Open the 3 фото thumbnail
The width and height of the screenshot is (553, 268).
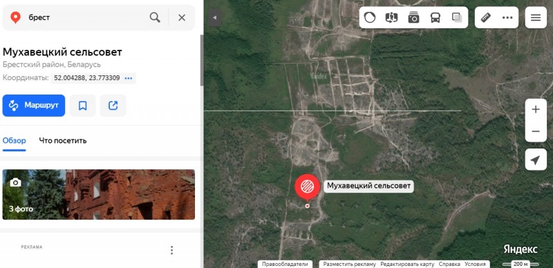[99, 194]
